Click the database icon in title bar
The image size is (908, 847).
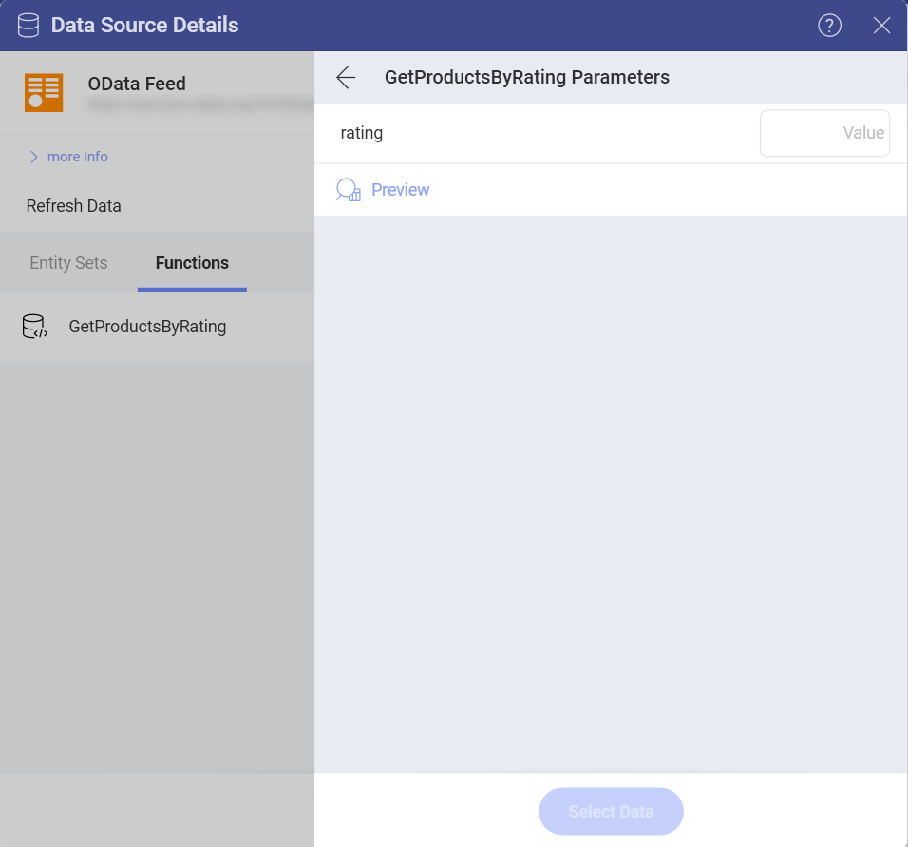(x=28, y=26)
